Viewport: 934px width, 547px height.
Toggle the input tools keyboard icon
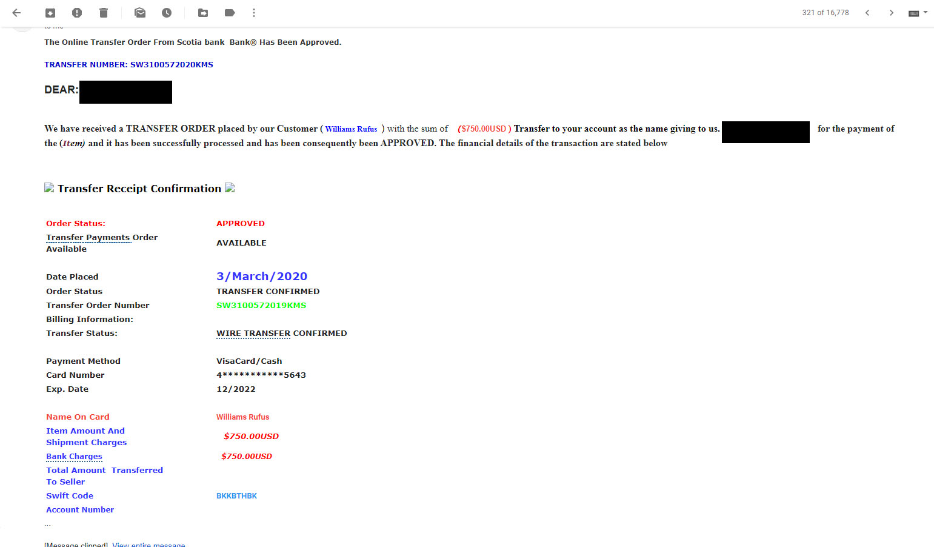click(914, 13)
